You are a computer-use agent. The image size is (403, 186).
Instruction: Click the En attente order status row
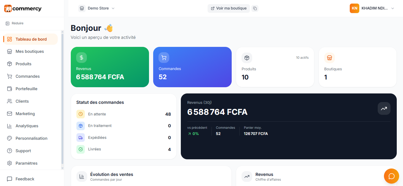coord(123,114)
